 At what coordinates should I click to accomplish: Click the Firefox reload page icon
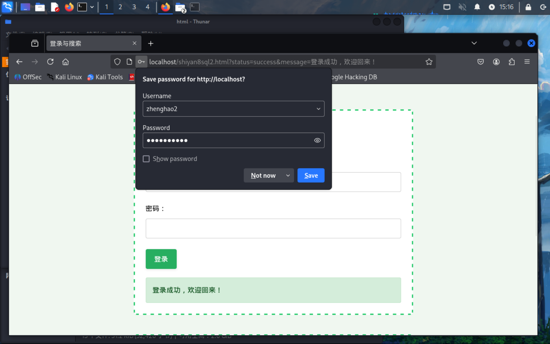[50, 62]
